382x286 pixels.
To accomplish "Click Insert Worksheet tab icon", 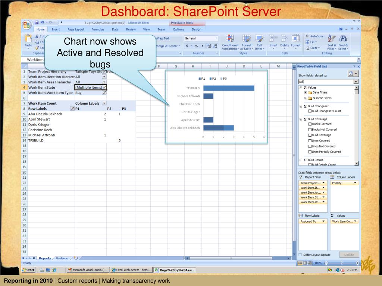I will click(x=76, y=258).
